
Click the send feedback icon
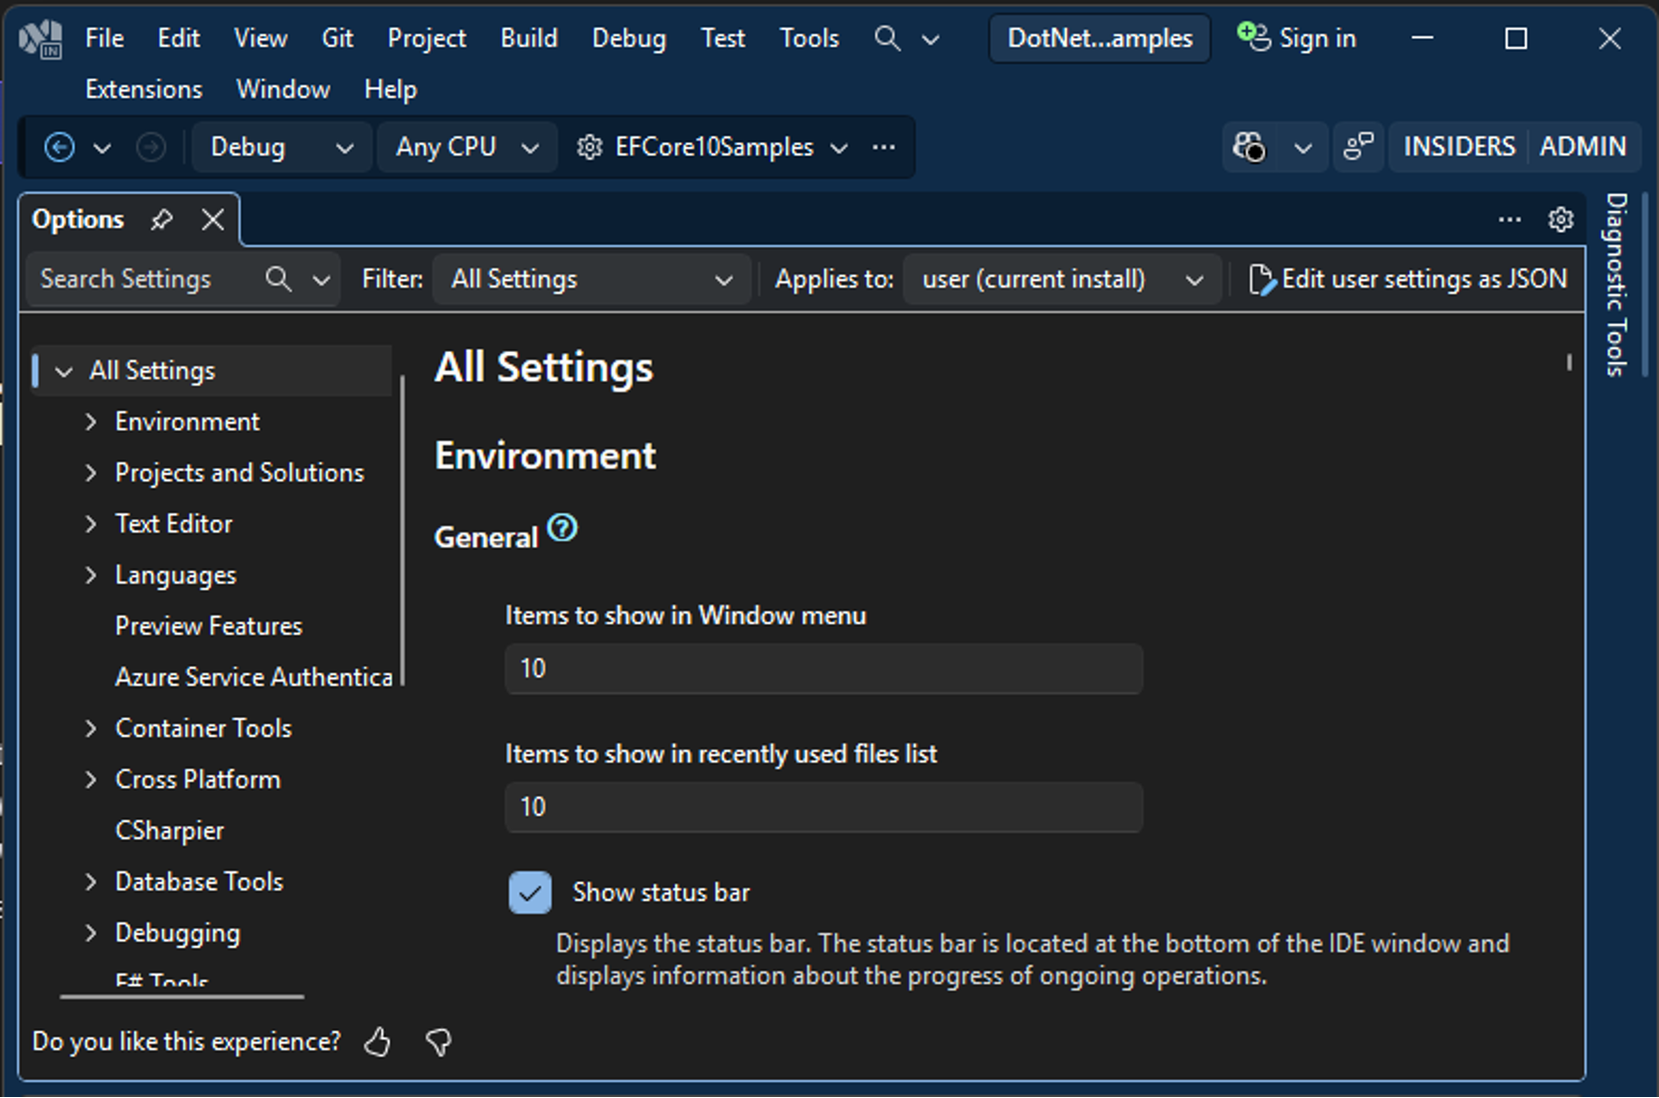coord(1359,146)
